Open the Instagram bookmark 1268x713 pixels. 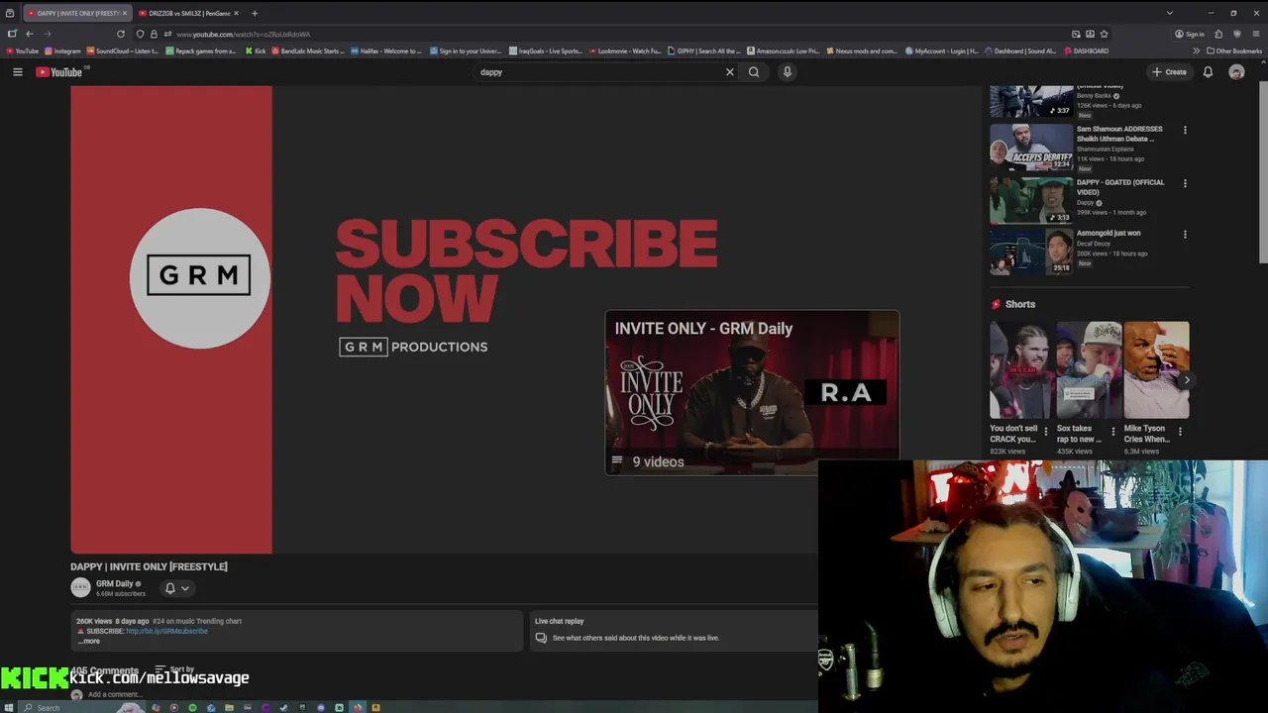pos(63,51)
